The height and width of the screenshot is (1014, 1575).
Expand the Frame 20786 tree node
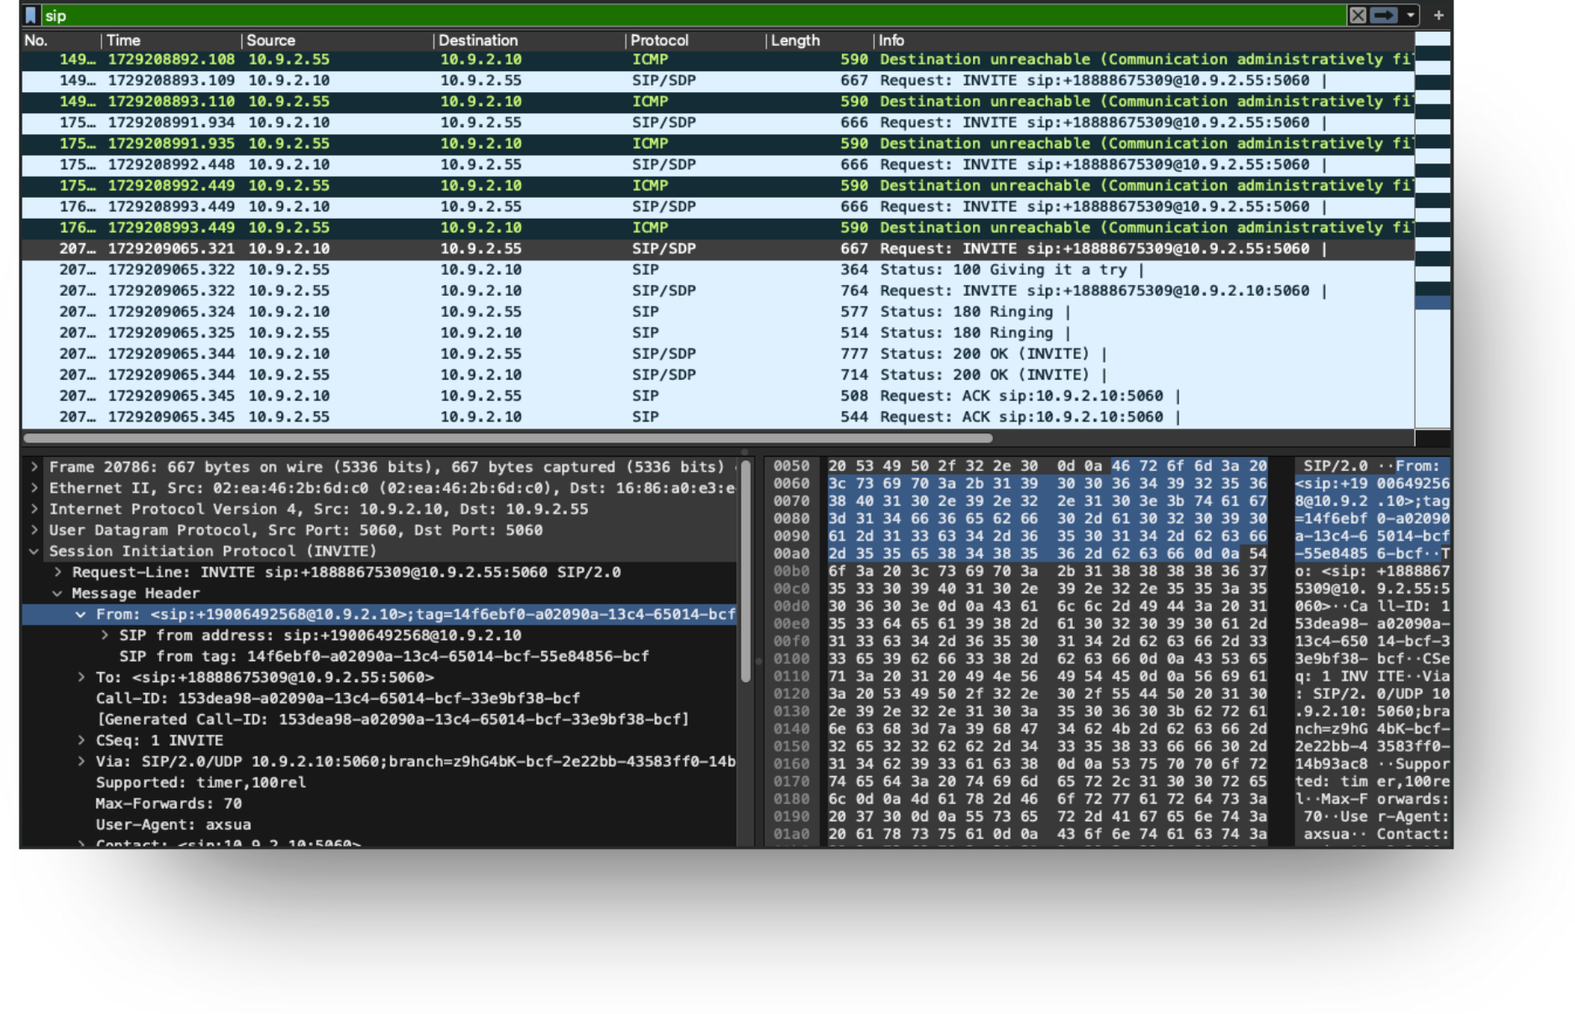(x=34, y=467)
